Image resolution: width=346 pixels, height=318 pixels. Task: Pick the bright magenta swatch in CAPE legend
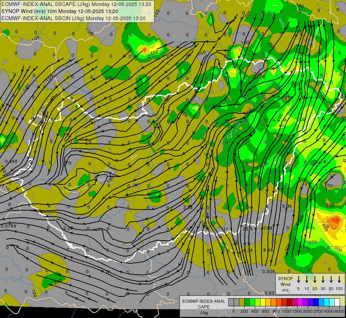300,302
